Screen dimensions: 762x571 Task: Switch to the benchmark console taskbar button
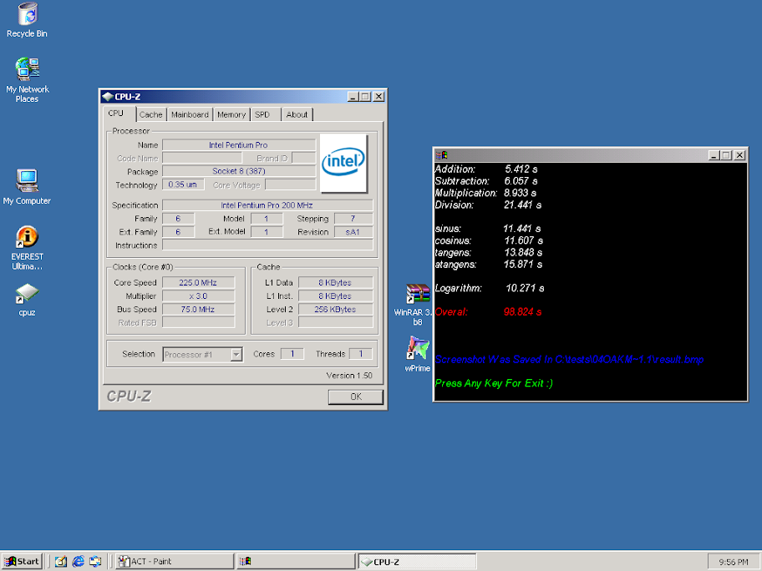point(296,561)
